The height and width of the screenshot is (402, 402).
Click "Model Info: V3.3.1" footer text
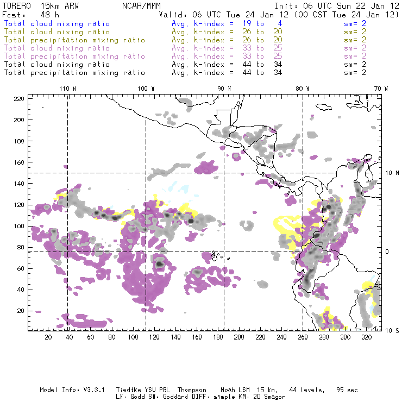click(x=72, y=390)
